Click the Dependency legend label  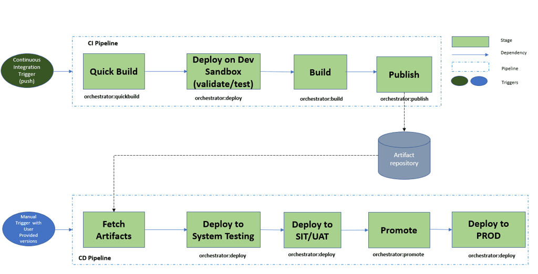click(514, 53)
